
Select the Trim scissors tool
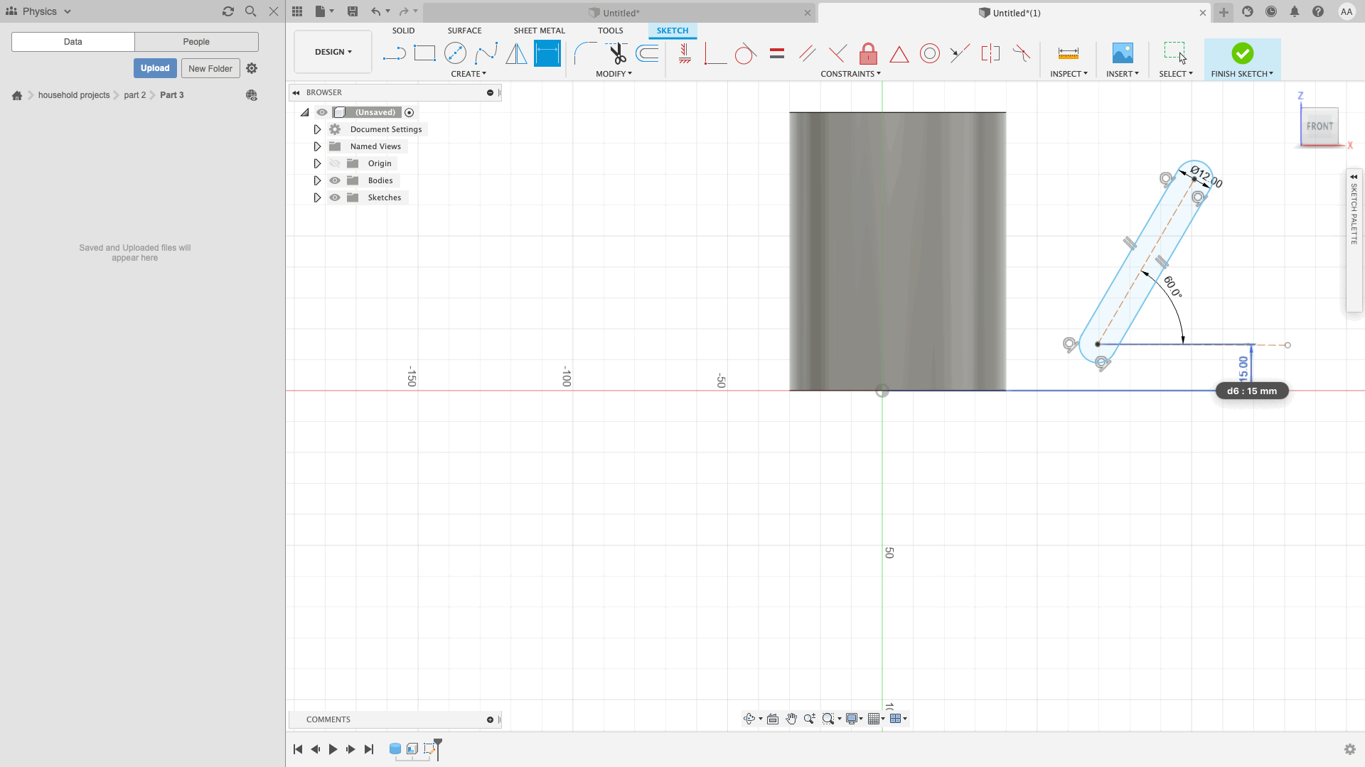[x=616, y=53]
